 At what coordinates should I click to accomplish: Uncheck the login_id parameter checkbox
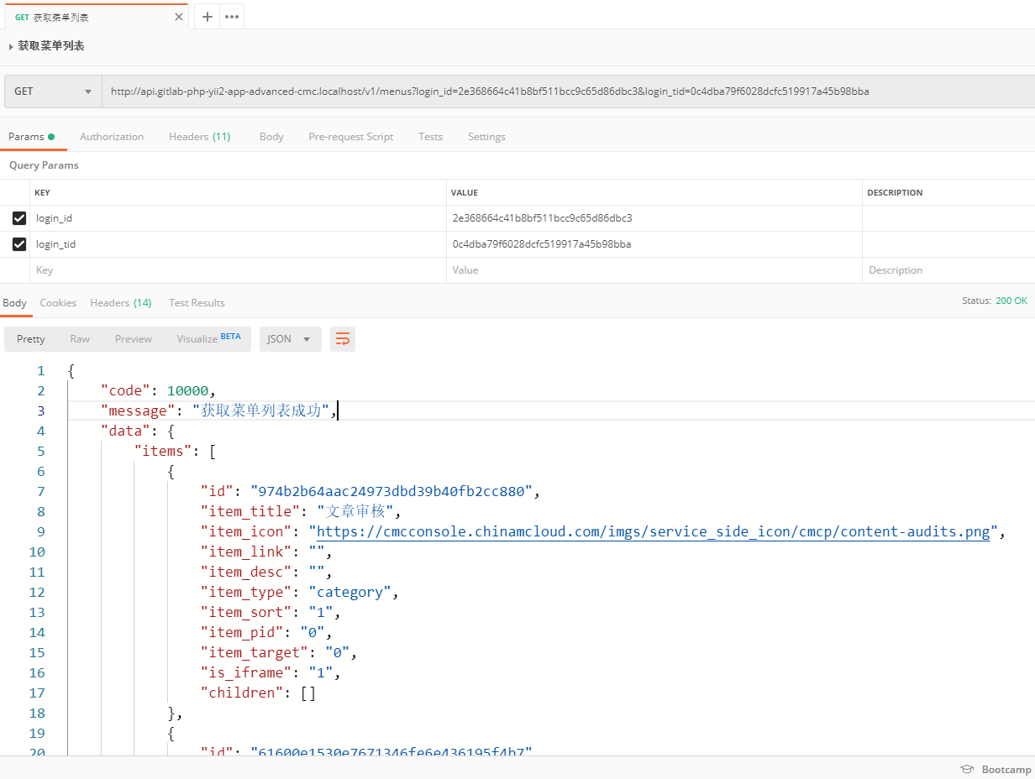(19, 218)
